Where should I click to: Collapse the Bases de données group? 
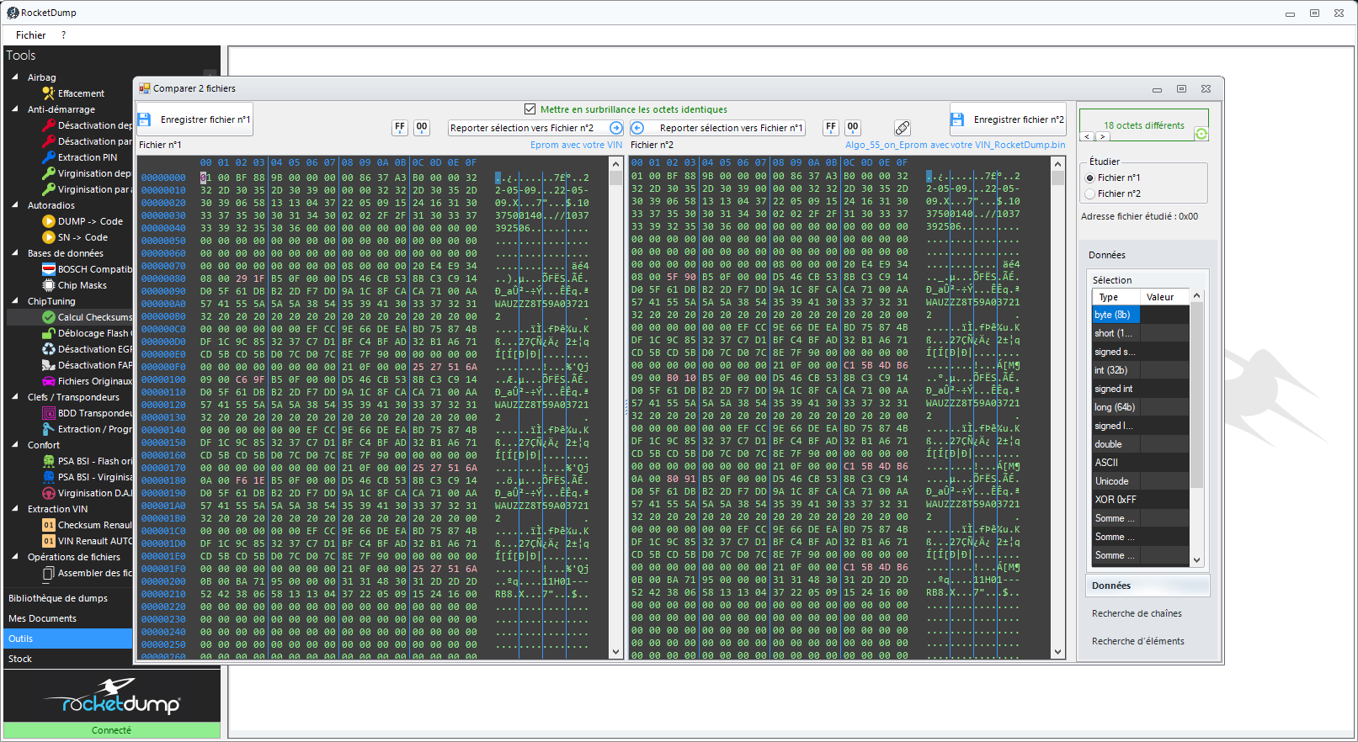tap(15, 252)
